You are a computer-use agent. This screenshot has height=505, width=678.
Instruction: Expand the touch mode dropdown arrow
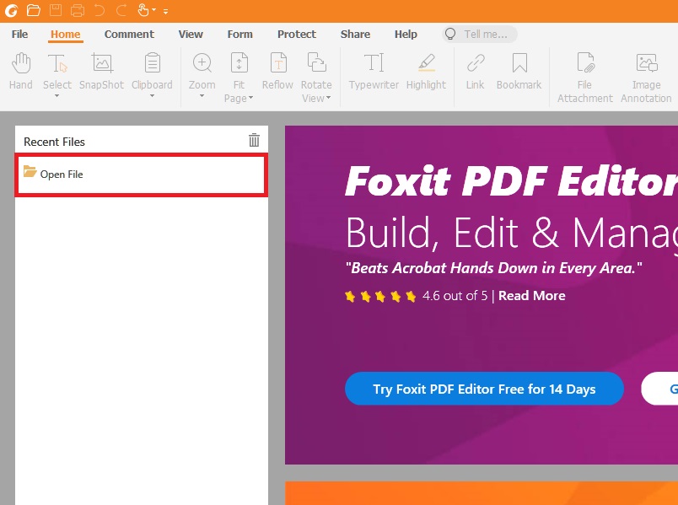pyautogui.click(x=154, y=10)
